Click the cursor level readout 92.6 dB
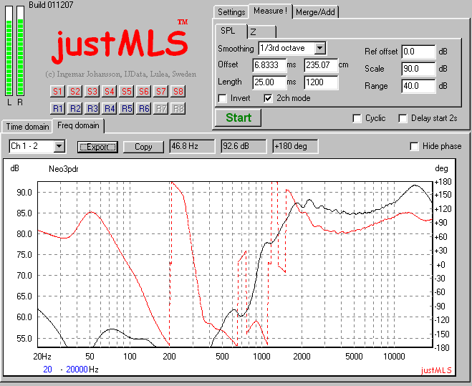The height and width of the screenshot is (386, 472). coord(244,146)
